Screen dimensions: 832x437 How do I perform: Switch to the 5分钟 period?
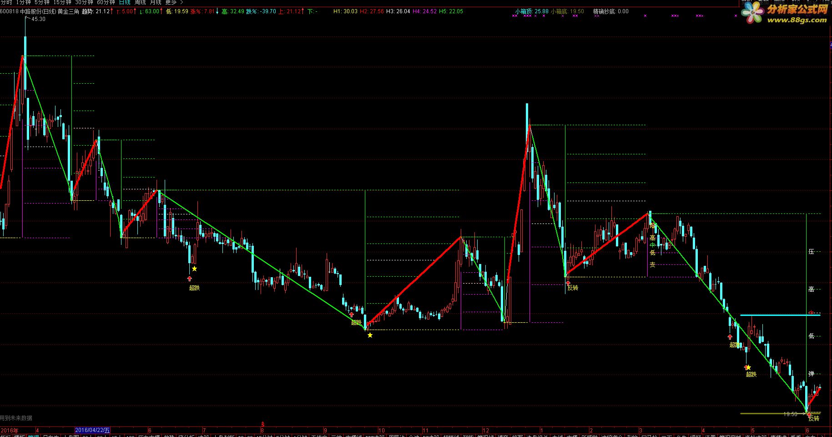(42, 3)
